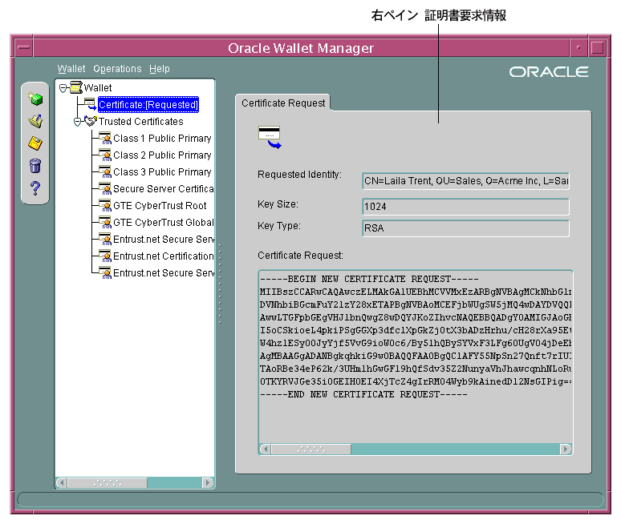Click left arrow of certificate request scrollbar
621x524 pixels.
[x=266, y=449]
